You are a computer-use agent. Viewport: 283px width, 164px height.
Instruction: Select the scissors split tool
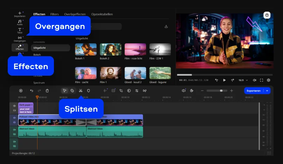click(x=81, y=91)
